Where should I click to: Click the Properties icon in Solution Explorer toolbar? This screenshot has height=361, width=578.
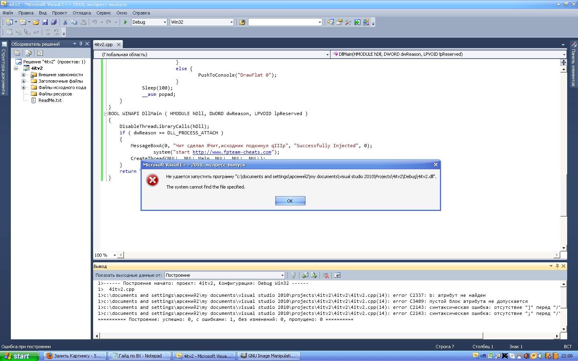pyautogui.click(x=17, y=53)
